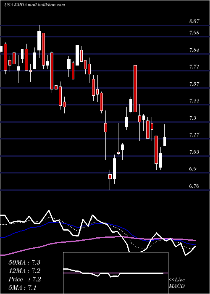Click the <<Live MACD label
Image resolution: width=210 pixels, height=294 pixels.
177,283
